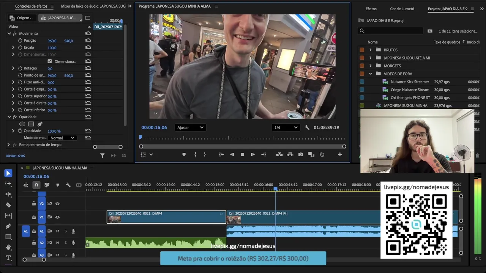The width and height of the screenshot is (486, 273).
Task: Toggle the V1 track lock
Action: (x=34, y=217)
